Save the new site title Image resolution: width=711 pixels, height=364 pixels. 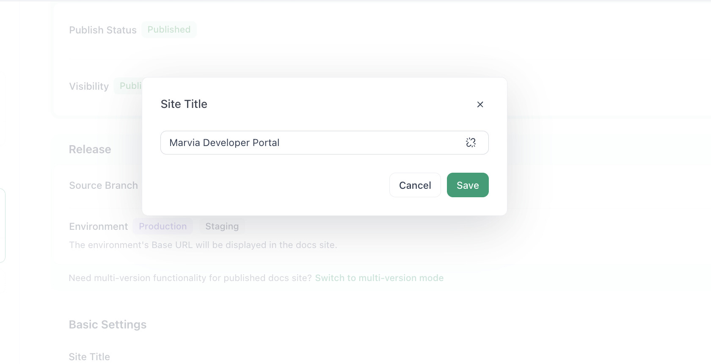(468, 185)
